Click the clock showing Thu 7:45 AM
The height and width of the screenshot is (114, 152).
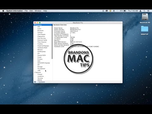coord(133,11)
